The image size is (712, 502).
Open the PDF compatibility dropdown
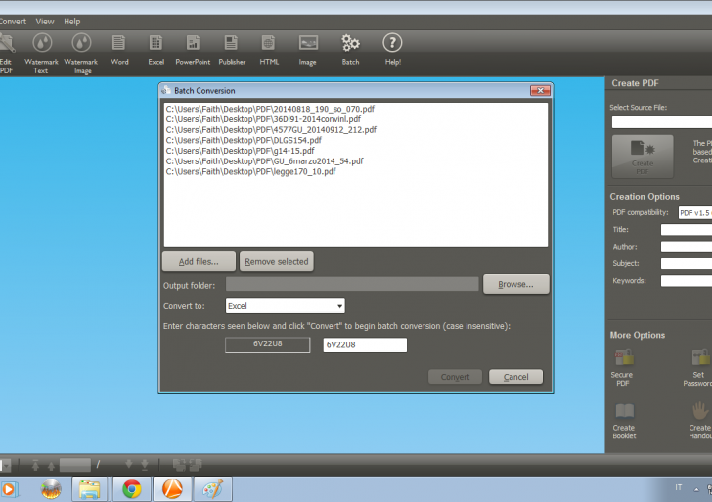tap(694, 212)
